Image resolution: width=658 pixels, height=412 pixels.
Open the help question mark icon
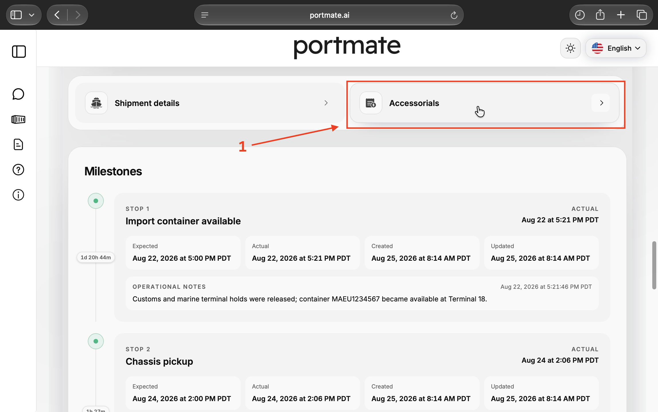click(x=18, y=170)
